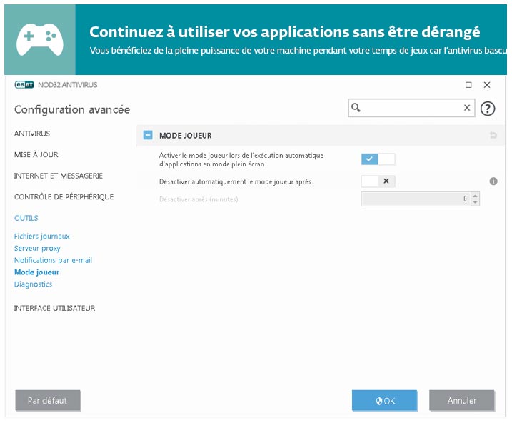The width and height of the screenshot is (512, 428).
Task: Reset settings with Par défaut button
Action: coord(47,401)
